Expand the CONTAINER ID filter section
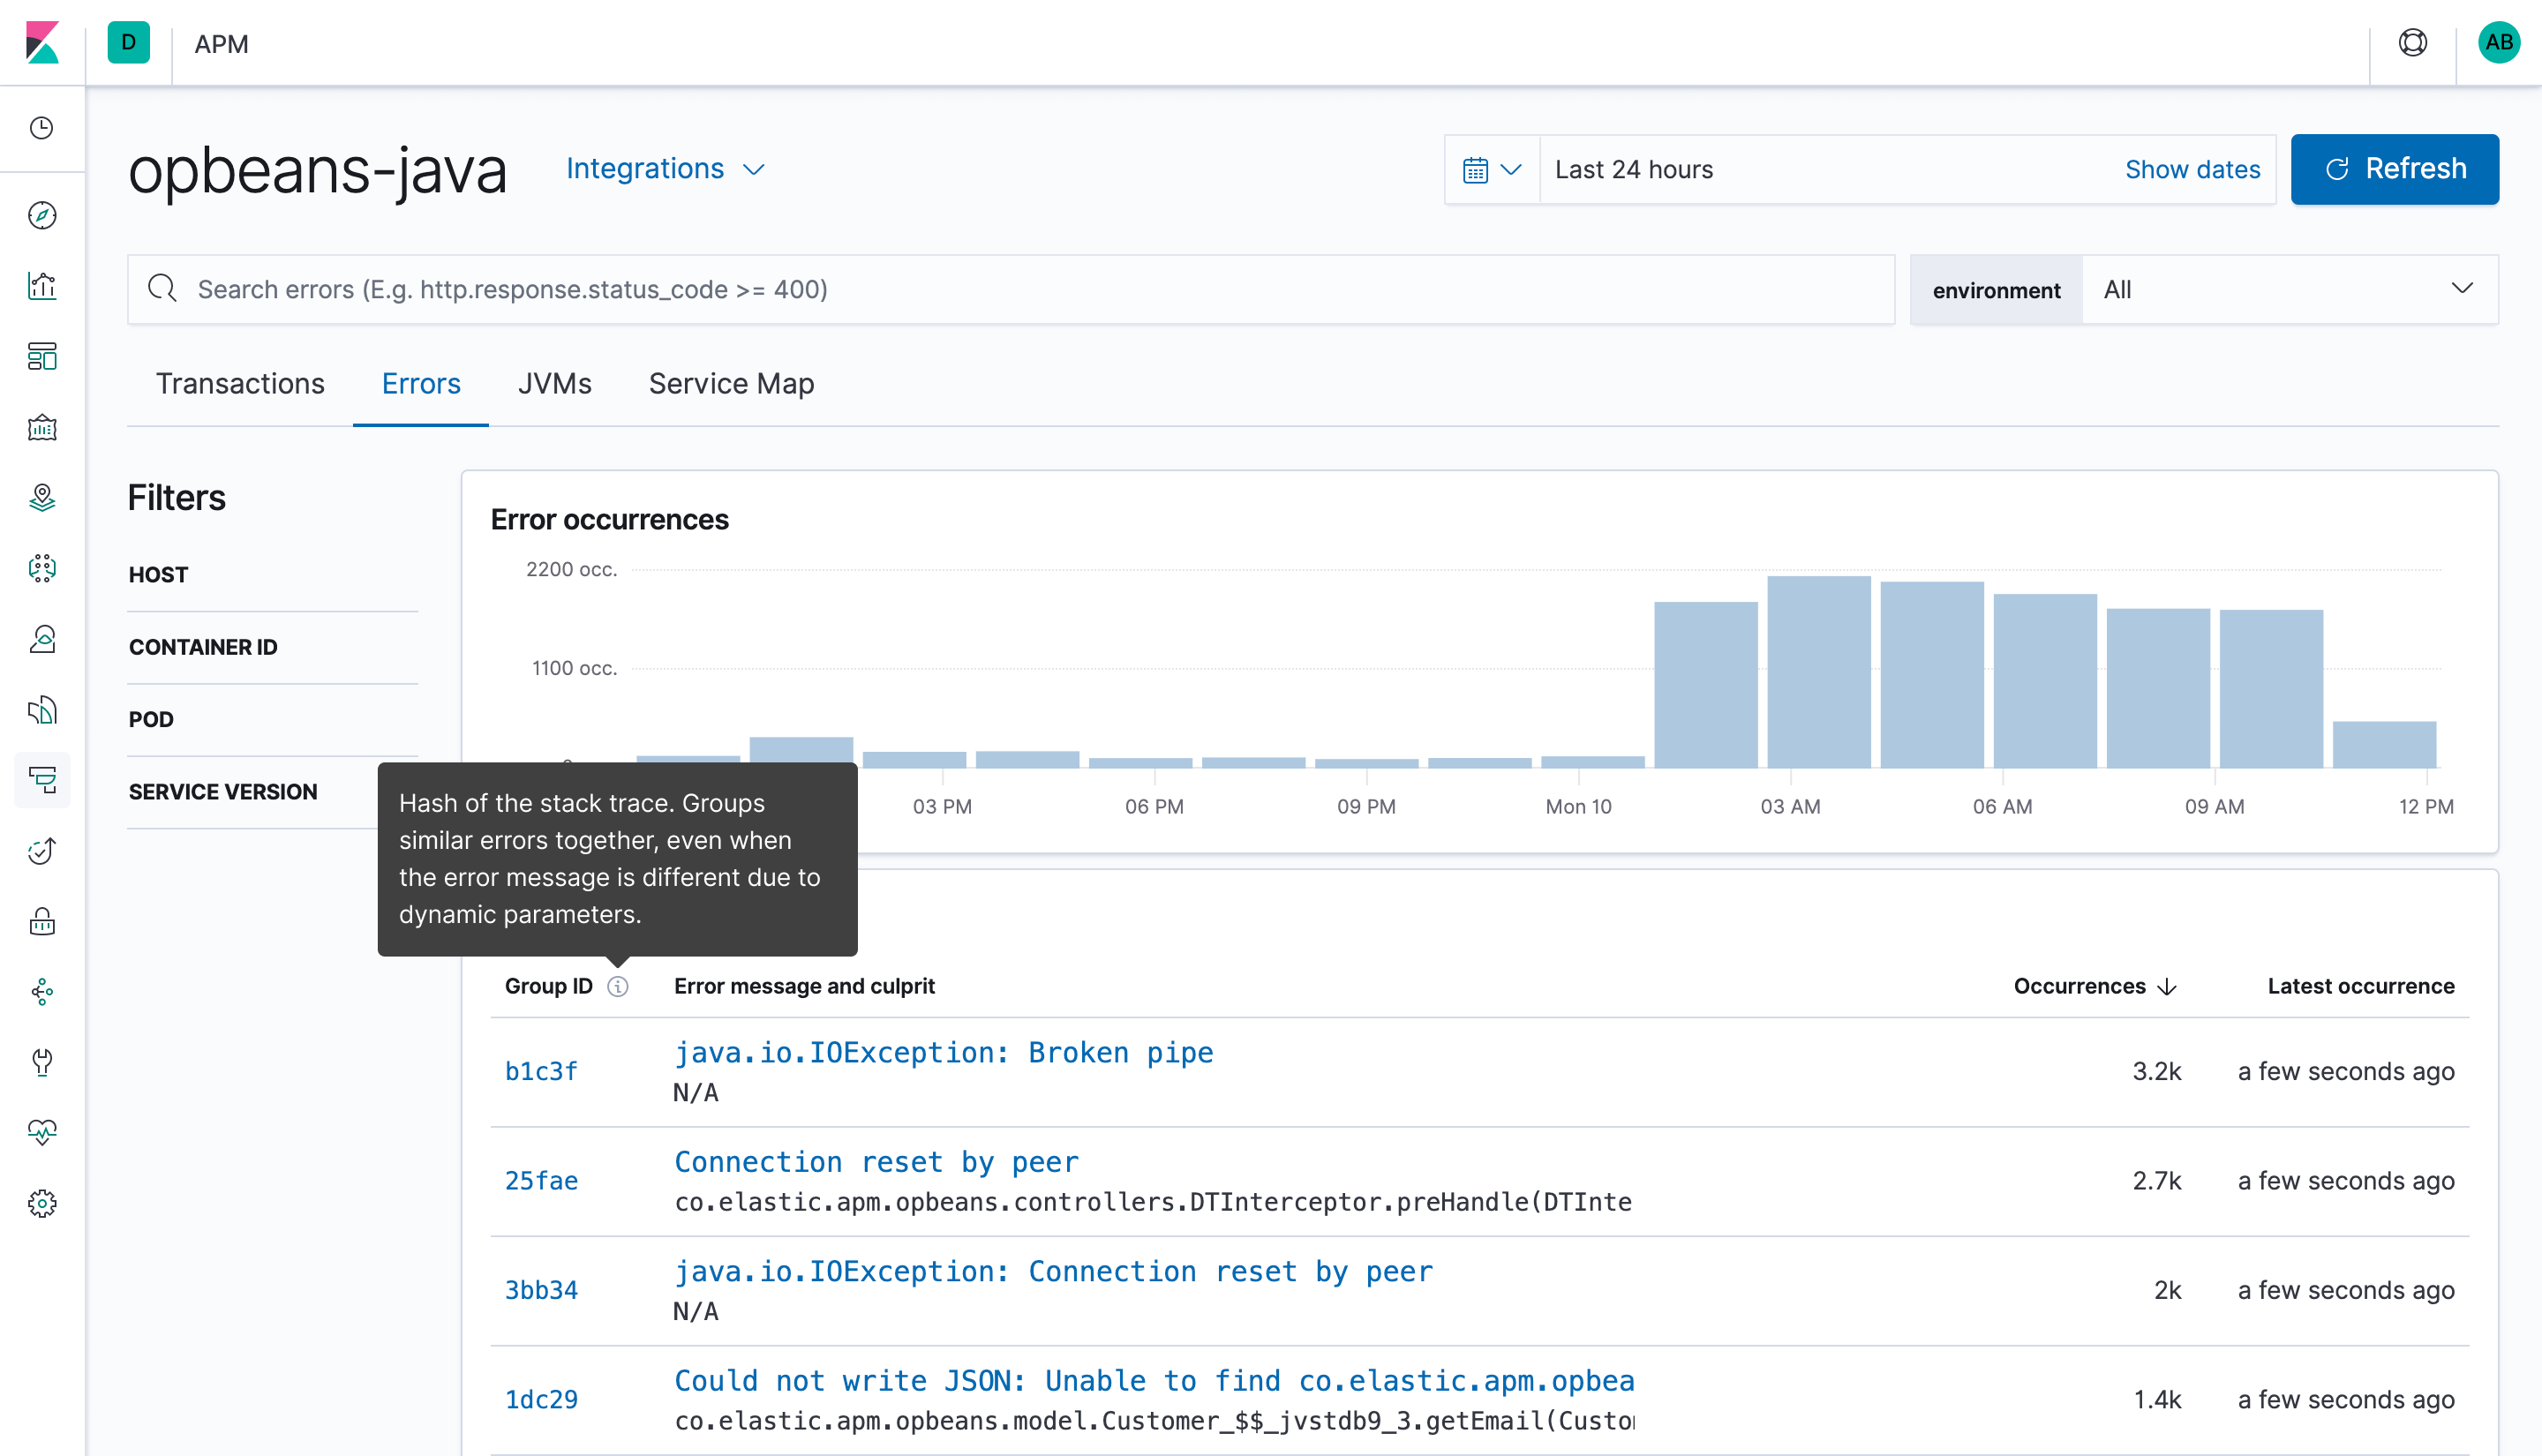Screen dimensions: 2542x1456 click(202, 647)
